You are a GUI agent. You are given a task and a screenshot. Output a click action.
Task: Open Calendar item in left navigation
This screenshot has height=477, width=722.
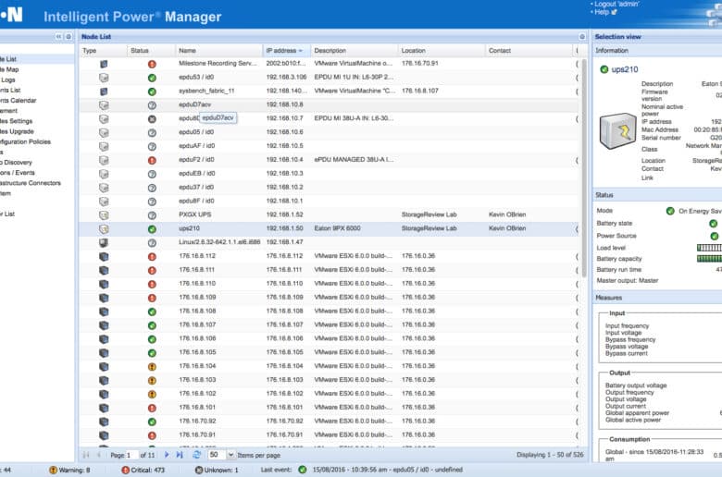pos(18,100)
